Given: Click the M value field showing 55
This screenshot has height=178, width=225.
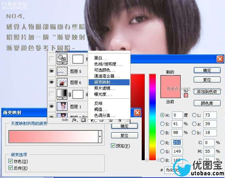Looking at the screenshot, I should tap(209, 151).
